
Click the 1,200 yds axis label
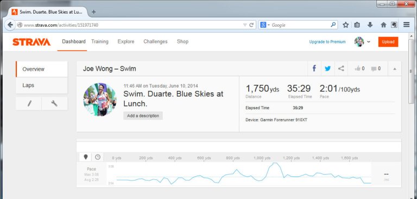tap(291, 158)
